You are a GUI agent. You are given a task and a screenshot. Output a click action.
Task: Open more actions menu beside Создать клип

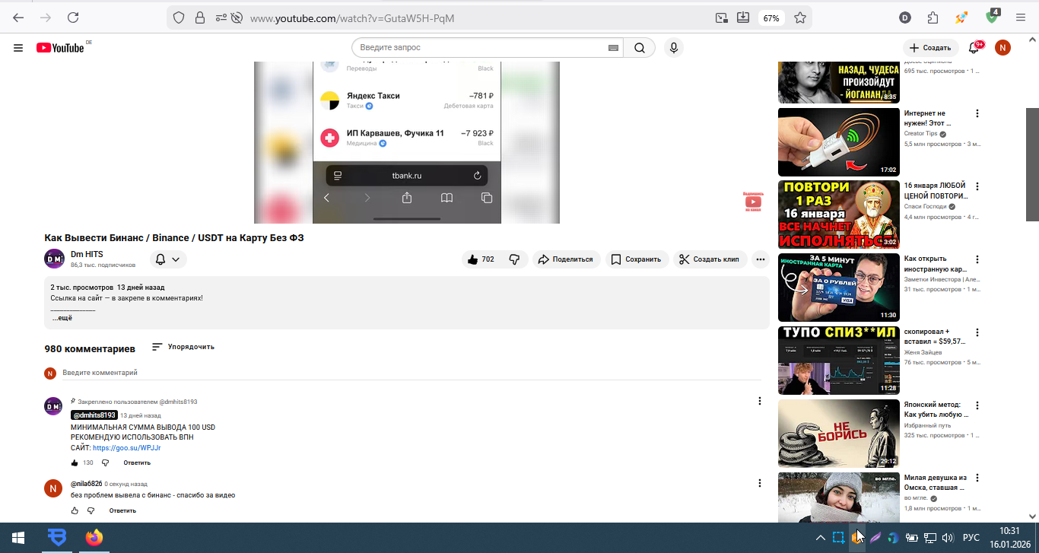pyautogui.click(x=761, y=259)
